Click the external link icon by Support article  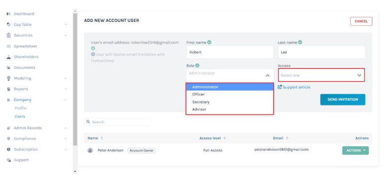pyautogui.click(x=280, y=87)
